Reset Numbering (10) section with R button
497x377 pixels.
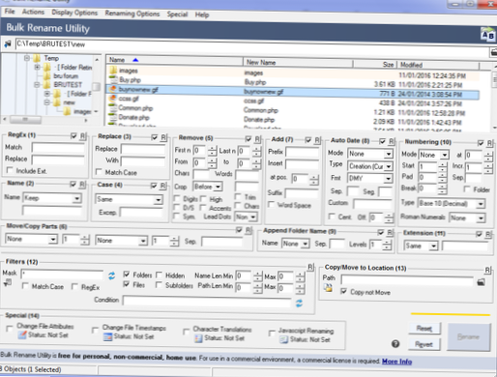(x=489, y=143)
